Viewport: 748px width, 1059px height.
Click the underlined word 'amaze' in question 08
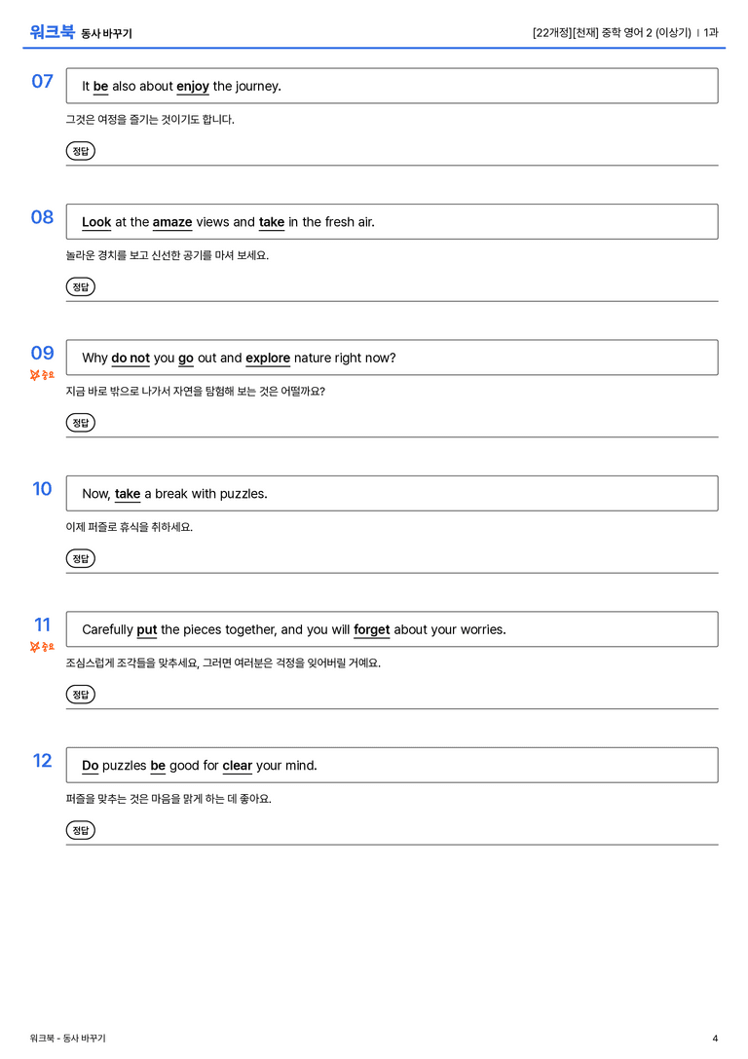point(172,222)
